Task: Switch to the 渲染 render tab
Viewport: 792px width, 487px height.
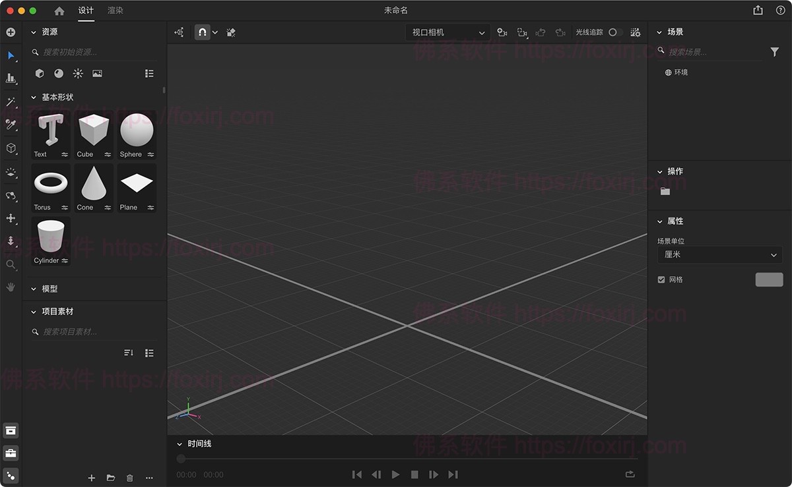Action: coord(115,11)
